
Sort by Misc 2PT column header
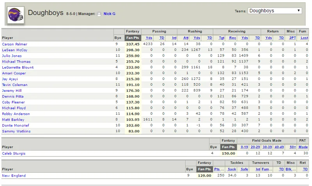pyautogui.click(x=292, y=38)
